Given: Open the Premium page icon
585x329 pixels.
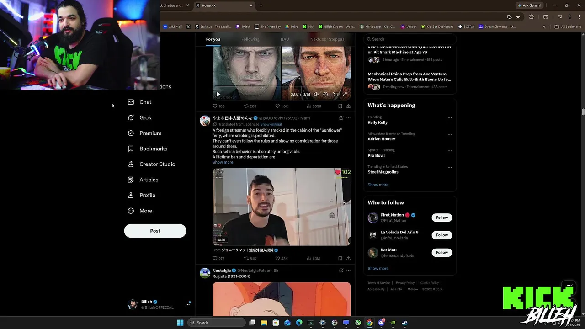Looking at the screenshot, I should point(131,133).
